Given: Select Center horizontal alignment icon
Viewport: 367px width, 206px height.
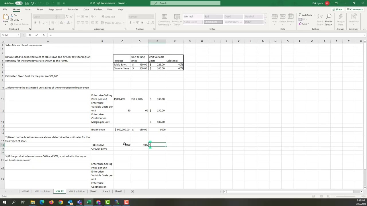Looking at the screenshot, I should point(82,23).
